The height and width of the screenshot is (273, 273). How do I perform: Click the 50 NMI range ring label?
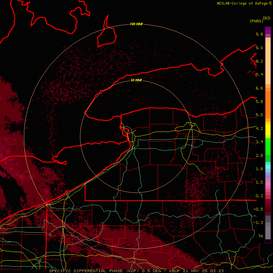pos(136,80)
